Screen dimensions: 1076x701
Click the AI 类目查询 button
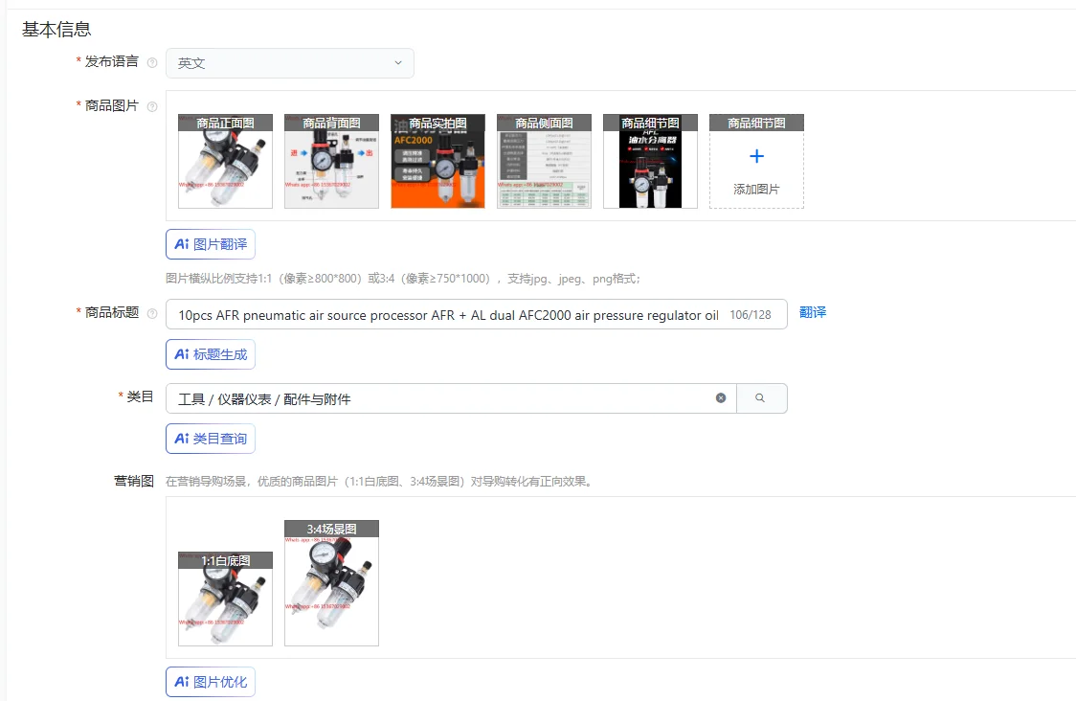211,439
